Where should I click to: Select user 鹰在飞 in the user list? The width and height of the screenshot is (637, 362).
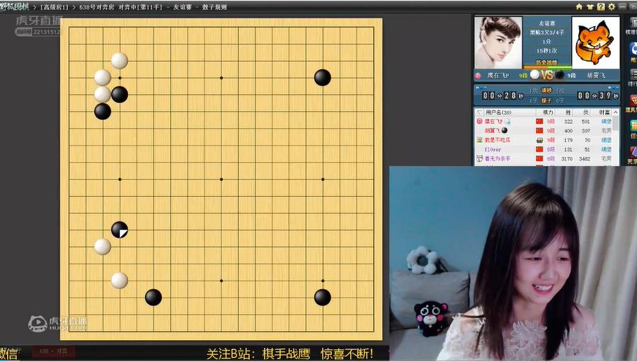click(x=544, y=122)
